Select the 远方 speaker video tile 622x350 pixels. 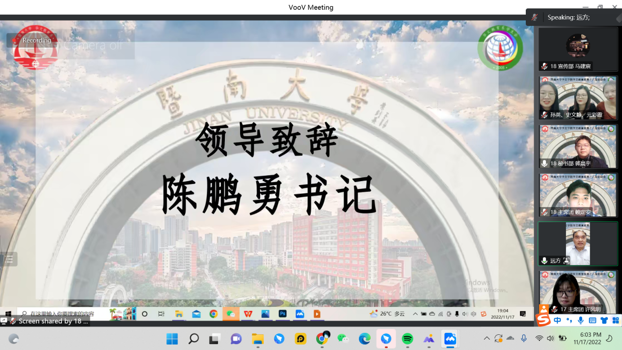[578, 244]
